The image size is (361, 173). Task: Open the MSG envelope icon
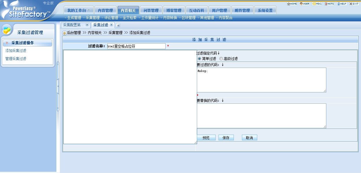pyautogui.click(x=317, y=4)
